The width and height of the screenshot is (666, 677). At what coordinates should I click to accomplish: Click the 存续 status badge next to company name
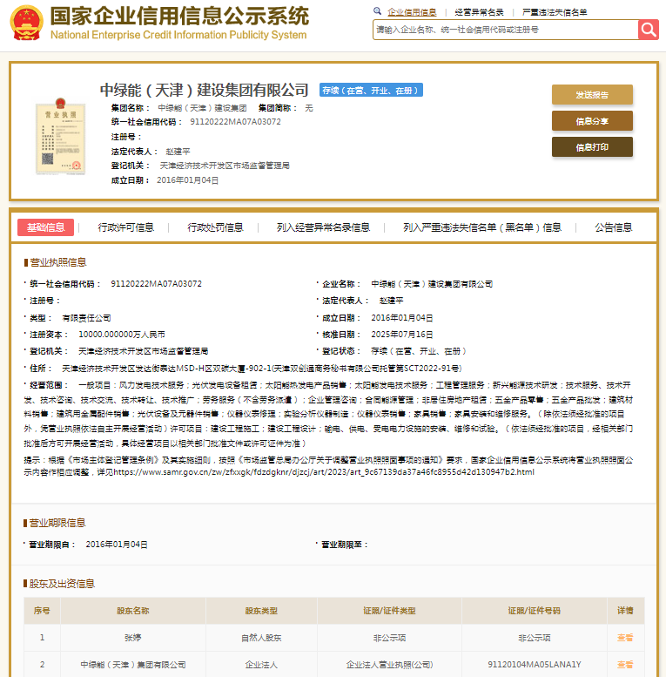click(x=371, y=91)
